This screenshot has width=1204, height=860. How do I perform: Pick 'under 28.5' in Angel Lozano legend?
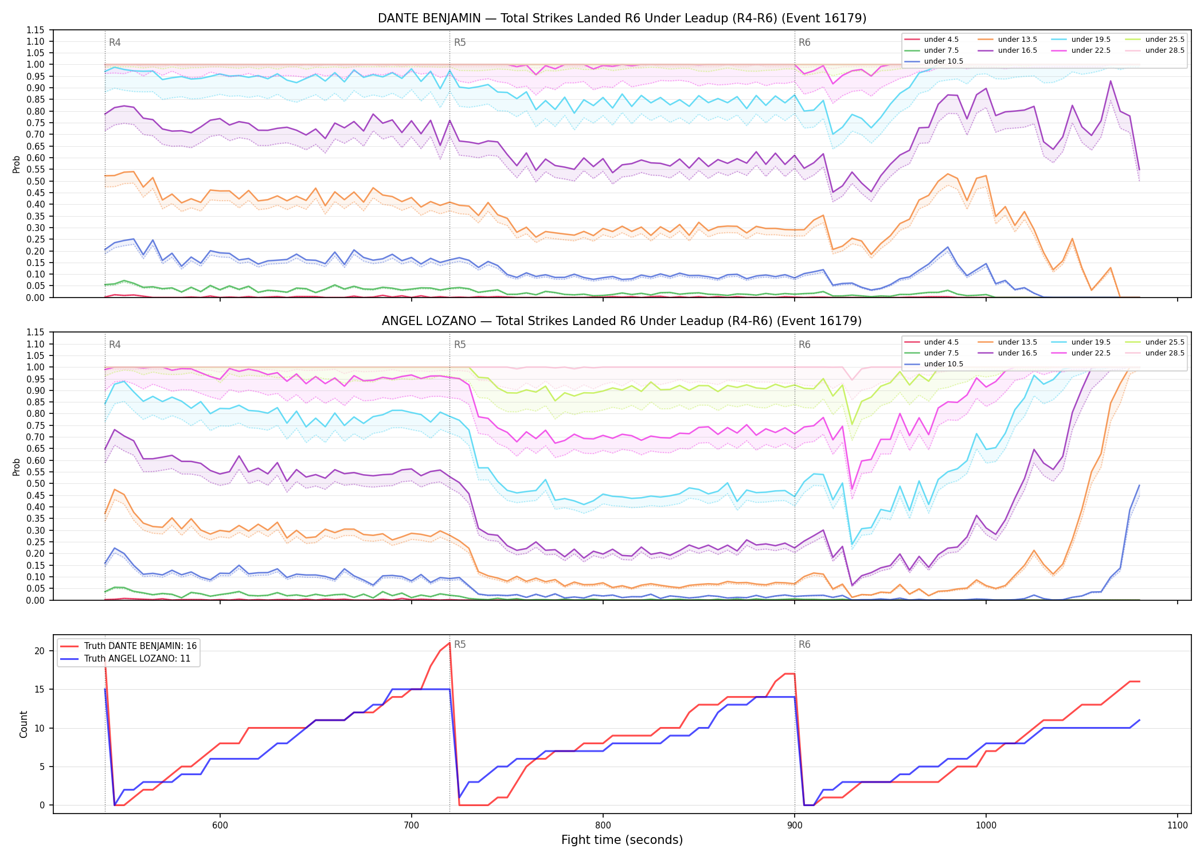[1155, 353]
